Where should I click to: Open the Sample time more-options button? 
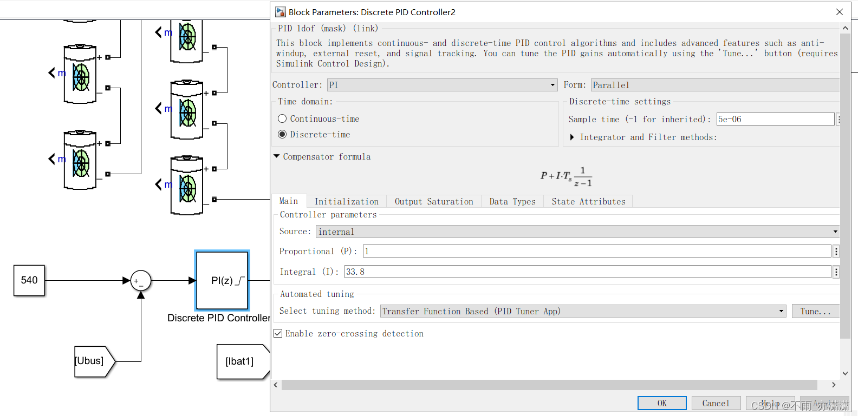838,119
